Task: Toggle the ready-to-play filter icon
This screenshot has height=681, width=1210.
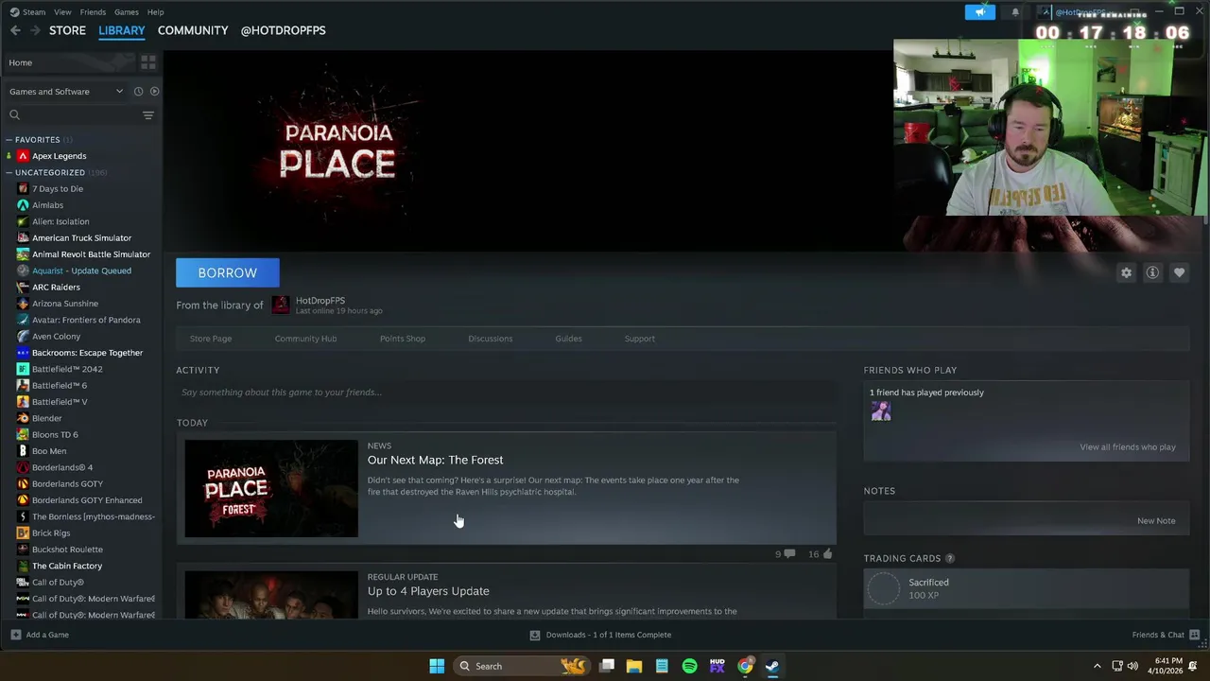Action: pyautogui.click(x=154, y=92)
